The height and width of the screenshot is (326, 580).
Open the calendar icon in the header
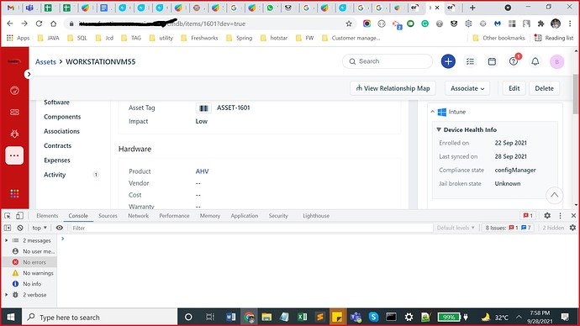pos(492,61)
